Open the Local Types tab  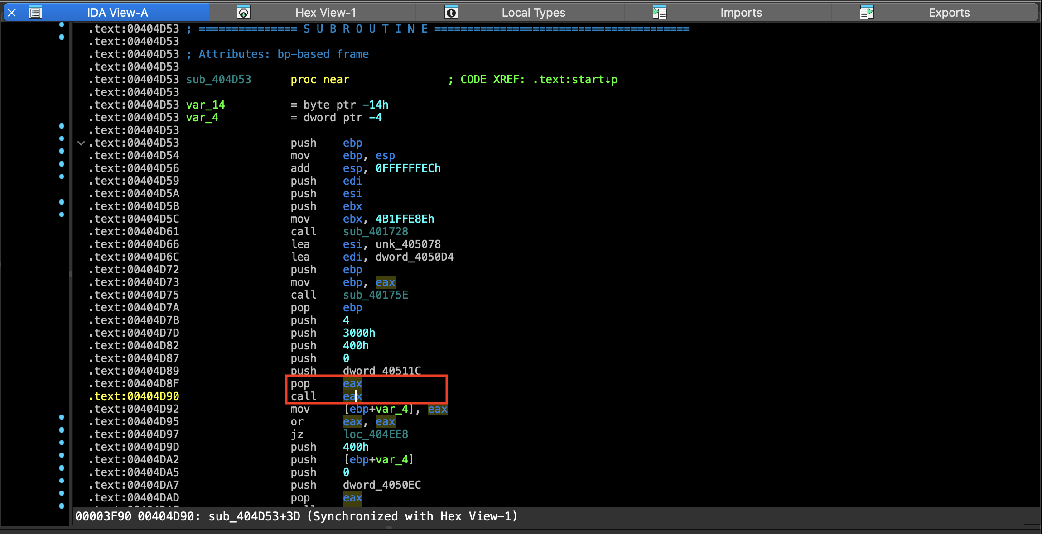click(533, 13)
